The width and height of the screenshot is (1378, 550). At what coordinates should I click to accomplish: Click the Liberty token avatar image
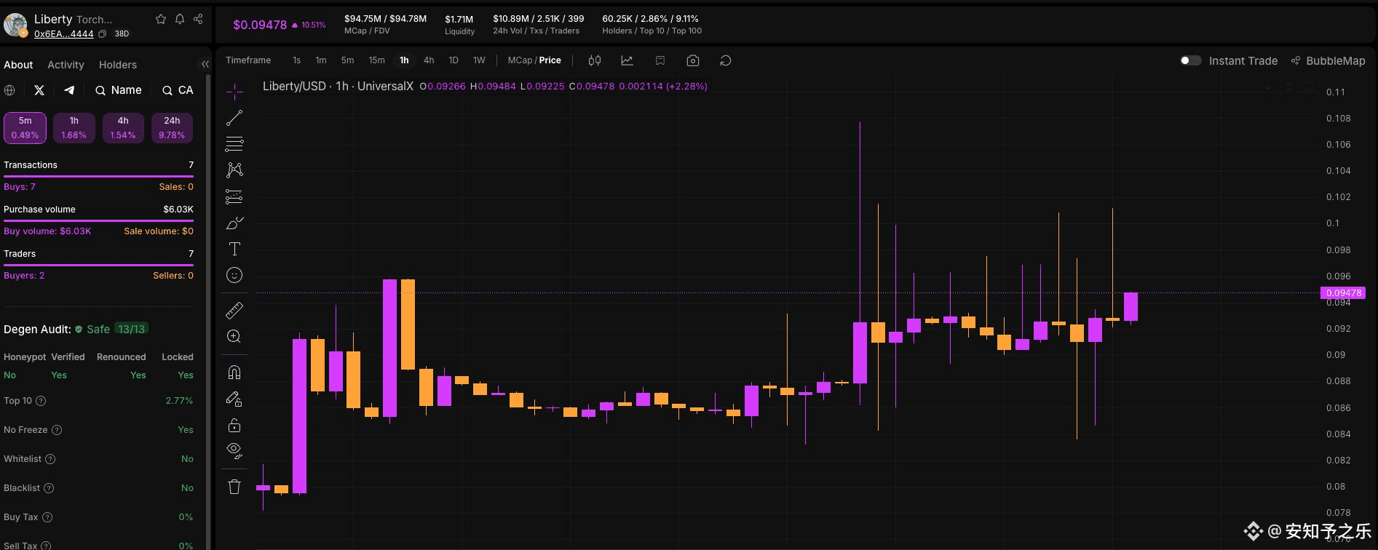(15, 25)
